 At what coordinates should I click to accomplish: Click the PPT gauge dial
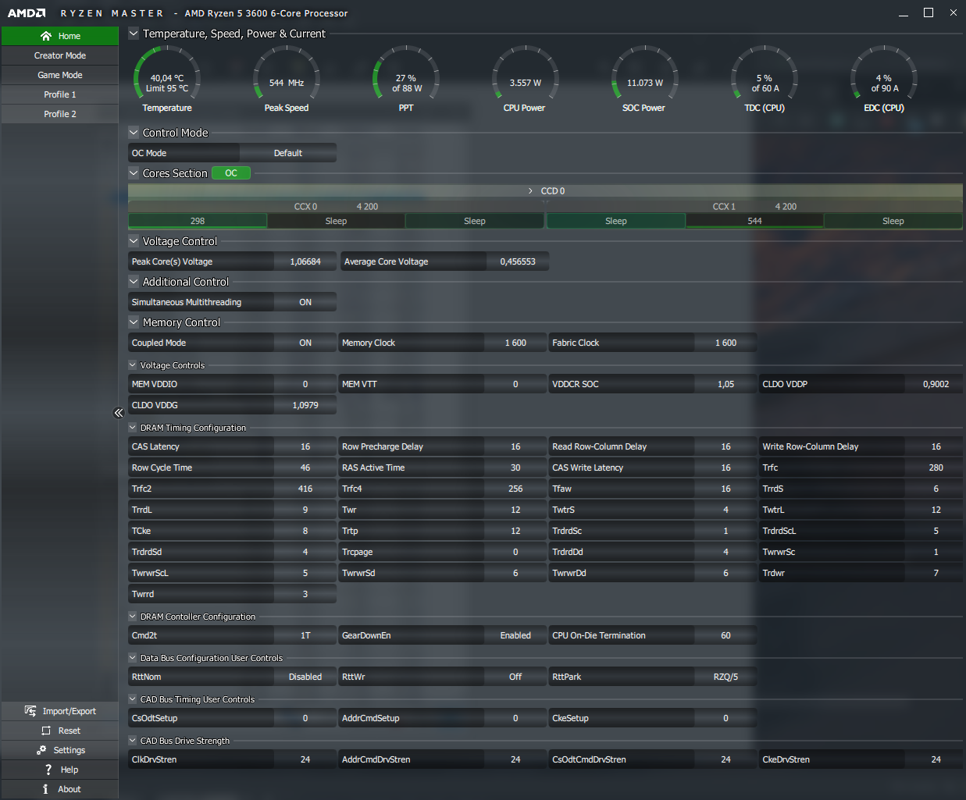point(406,73)
